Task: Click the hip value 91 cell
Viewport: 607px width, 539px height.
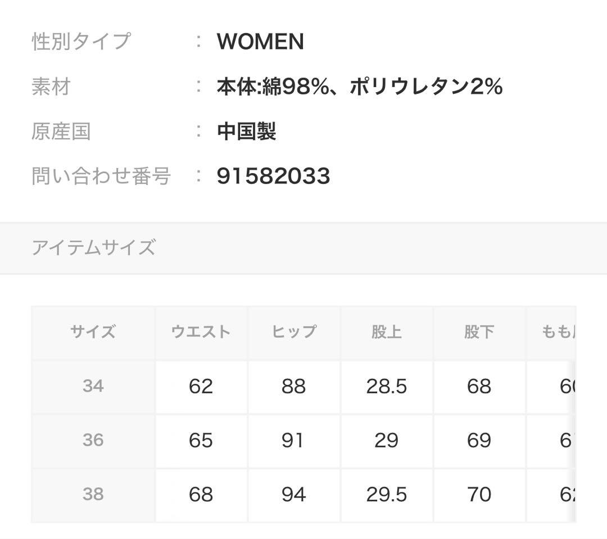Action: pos(293,440)
